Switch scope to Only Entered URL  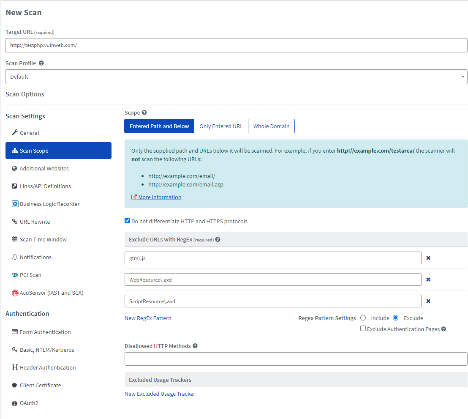221,126
